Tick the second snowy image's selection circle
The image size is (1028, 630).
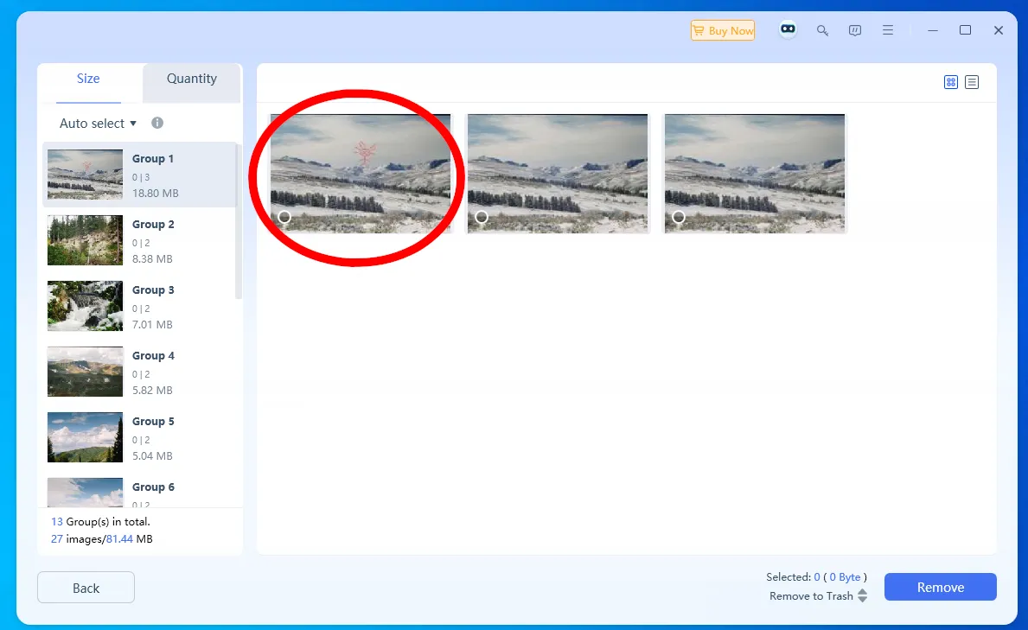coord(482,217)
